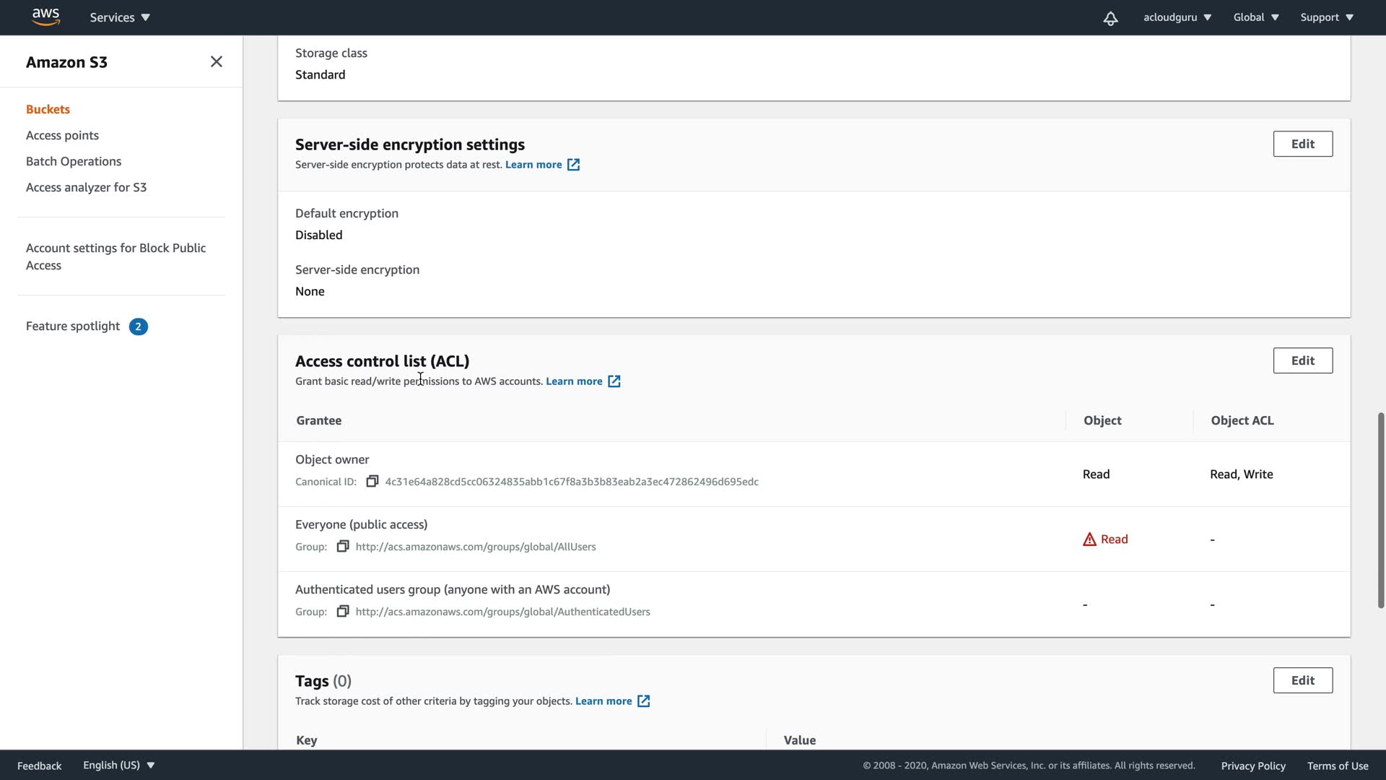1386x780 pixels.
Task: Copy the Object owner canonical ID
Action: click(x=372, y=482)
